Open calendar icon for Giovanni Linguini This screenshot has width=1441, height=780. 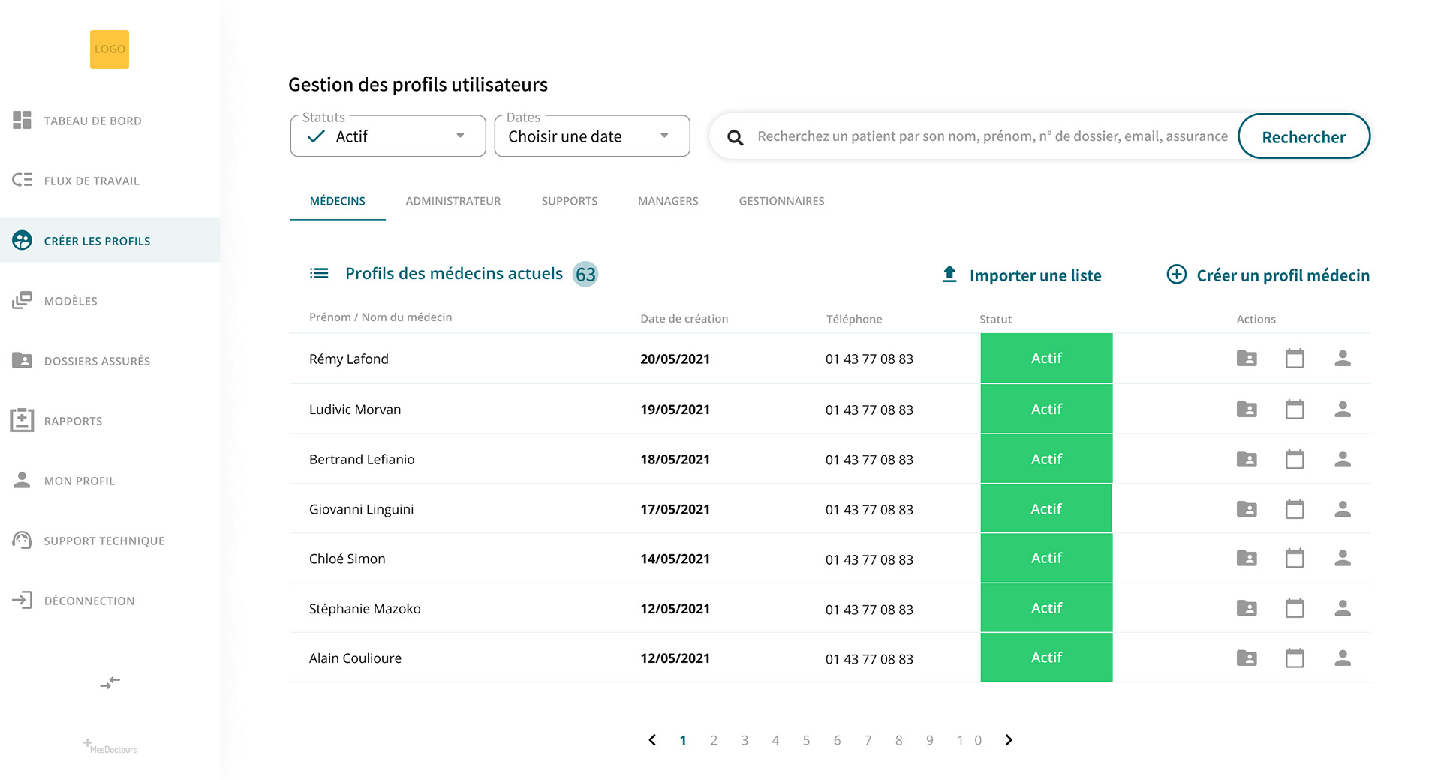(x=1295, y=509)
